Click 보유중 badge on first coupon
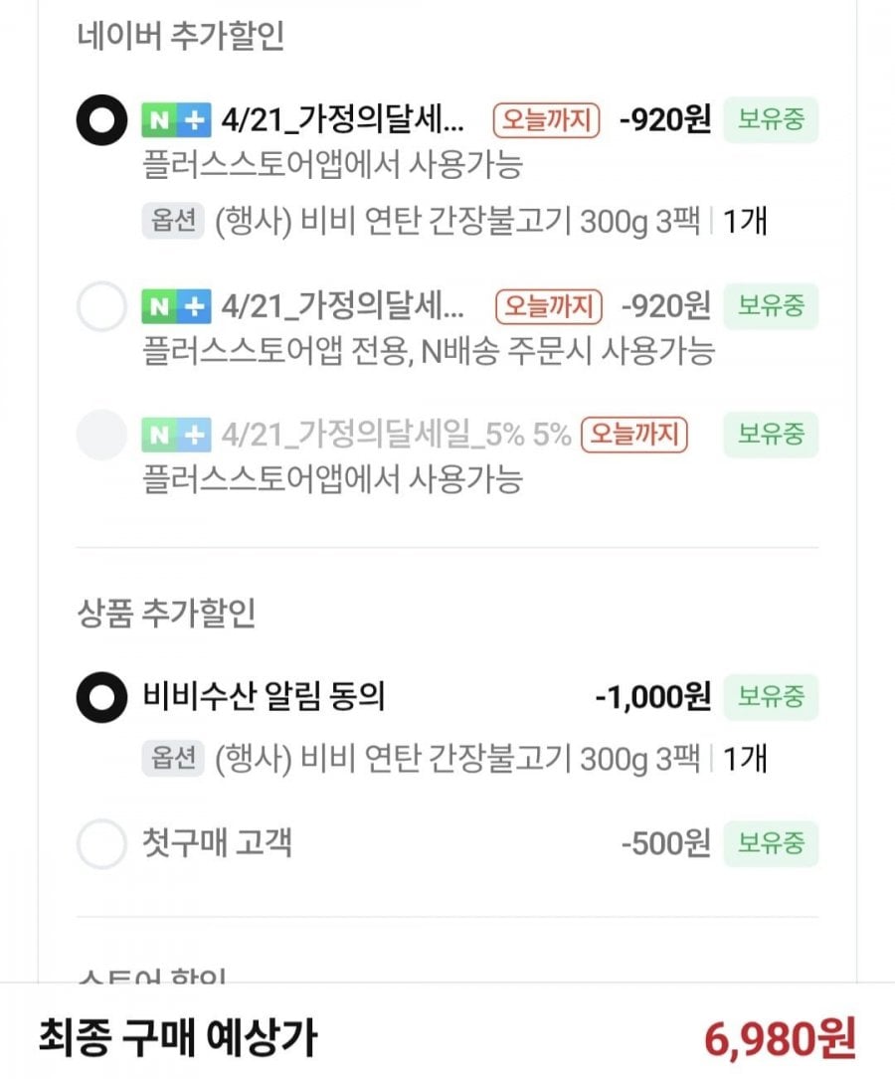Viewport: 895px width, 1079px height. tap(771, 121)
